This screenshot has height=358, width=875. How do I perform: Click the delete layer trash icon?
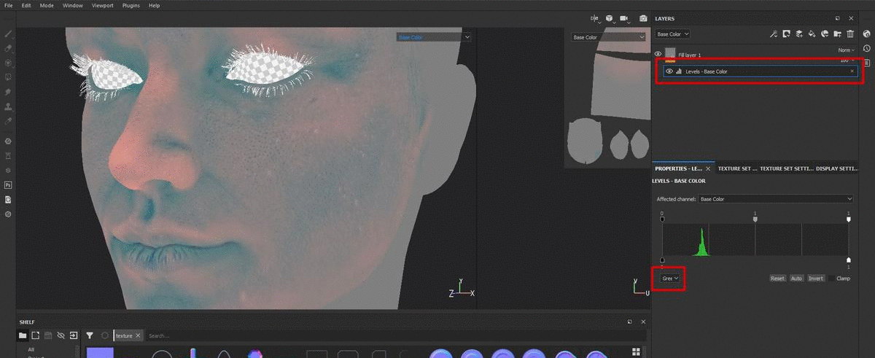(850, 34)
